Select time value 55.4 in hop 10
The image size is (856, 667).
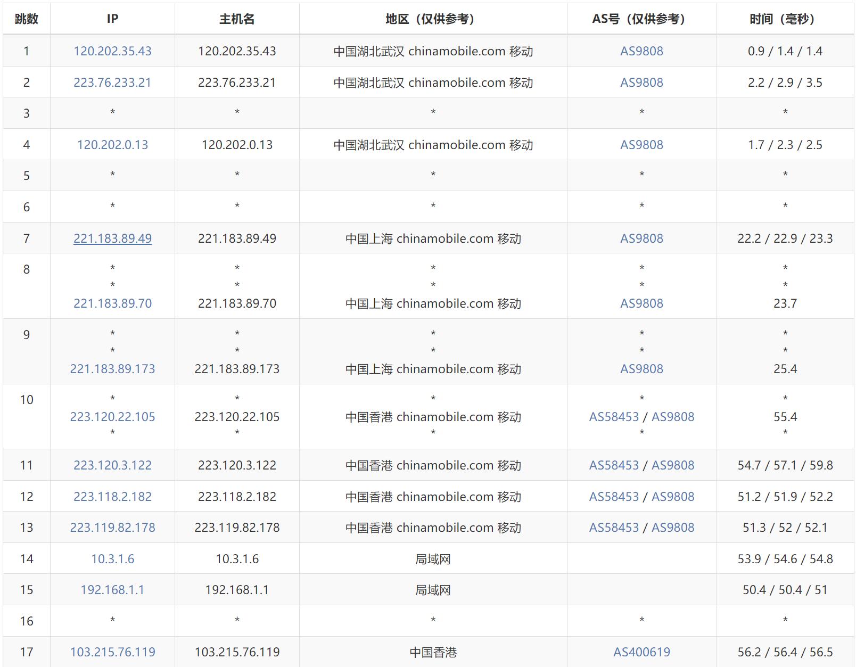(785, 417)
